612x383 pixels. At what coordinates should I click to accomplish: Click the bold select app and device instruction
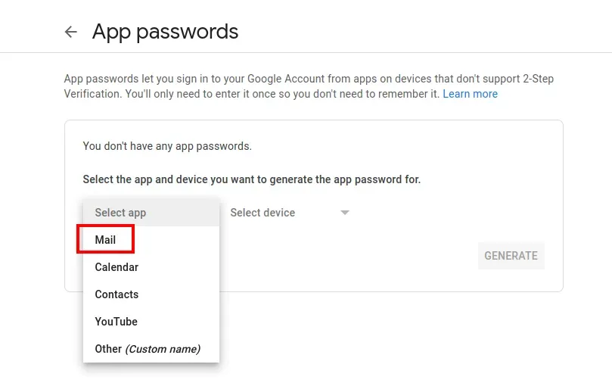tap(251, 179)
